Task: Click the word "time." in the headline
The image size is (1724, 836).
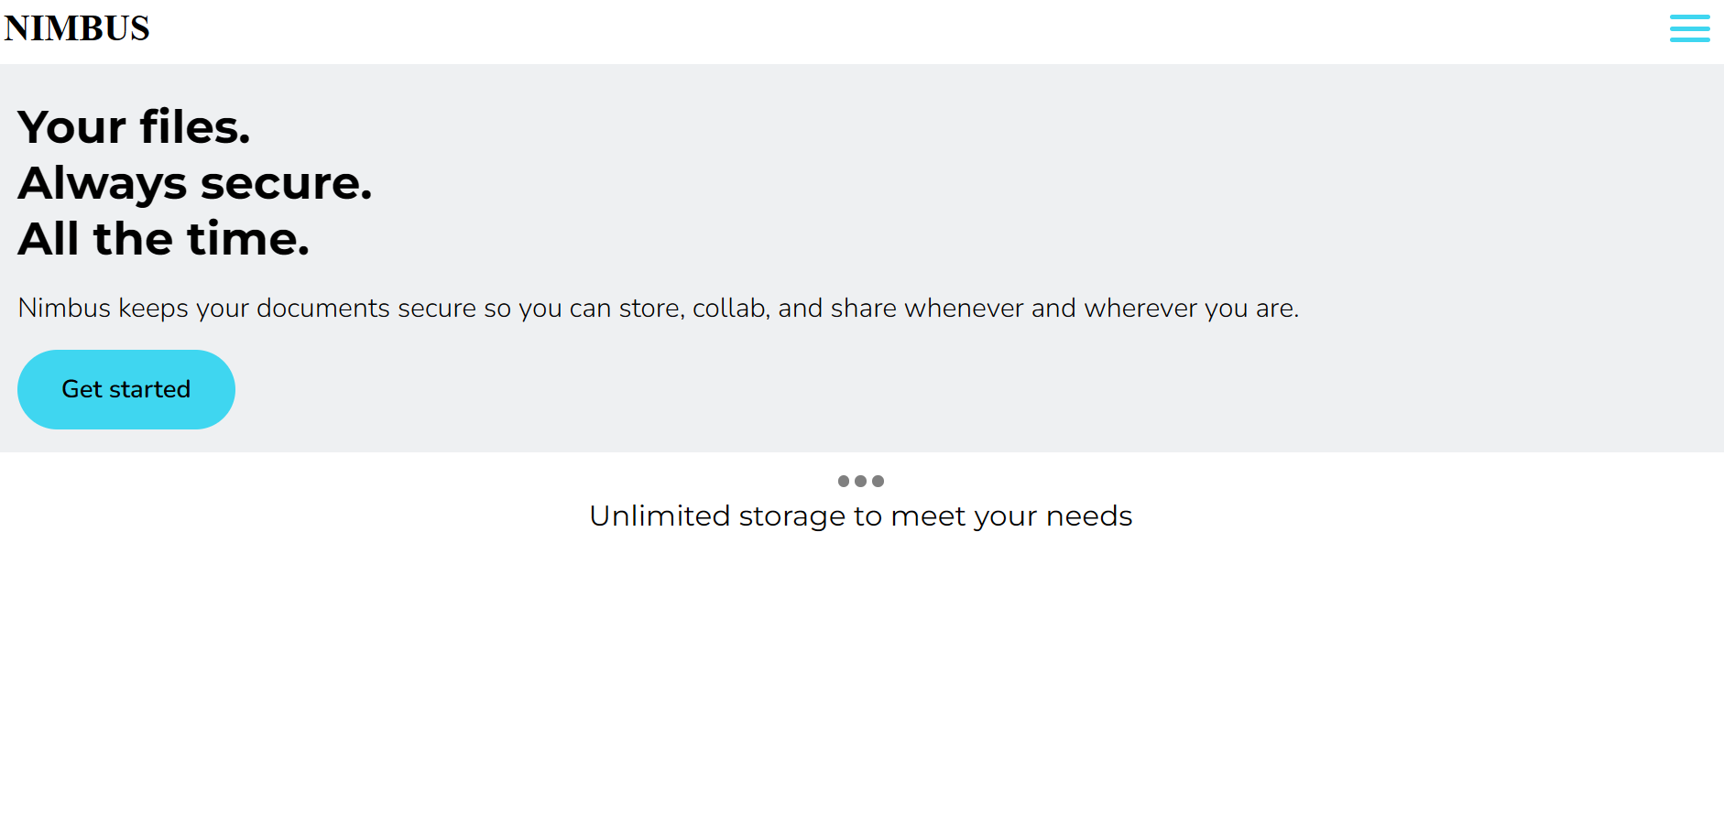Action: [248, 239]
